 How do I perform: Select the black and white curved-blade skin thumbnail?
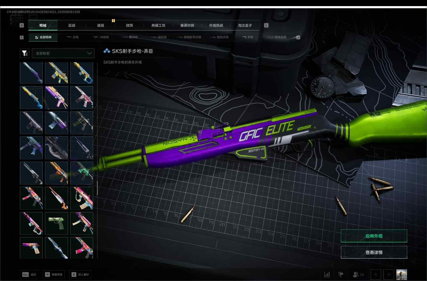tap(57, 148)
